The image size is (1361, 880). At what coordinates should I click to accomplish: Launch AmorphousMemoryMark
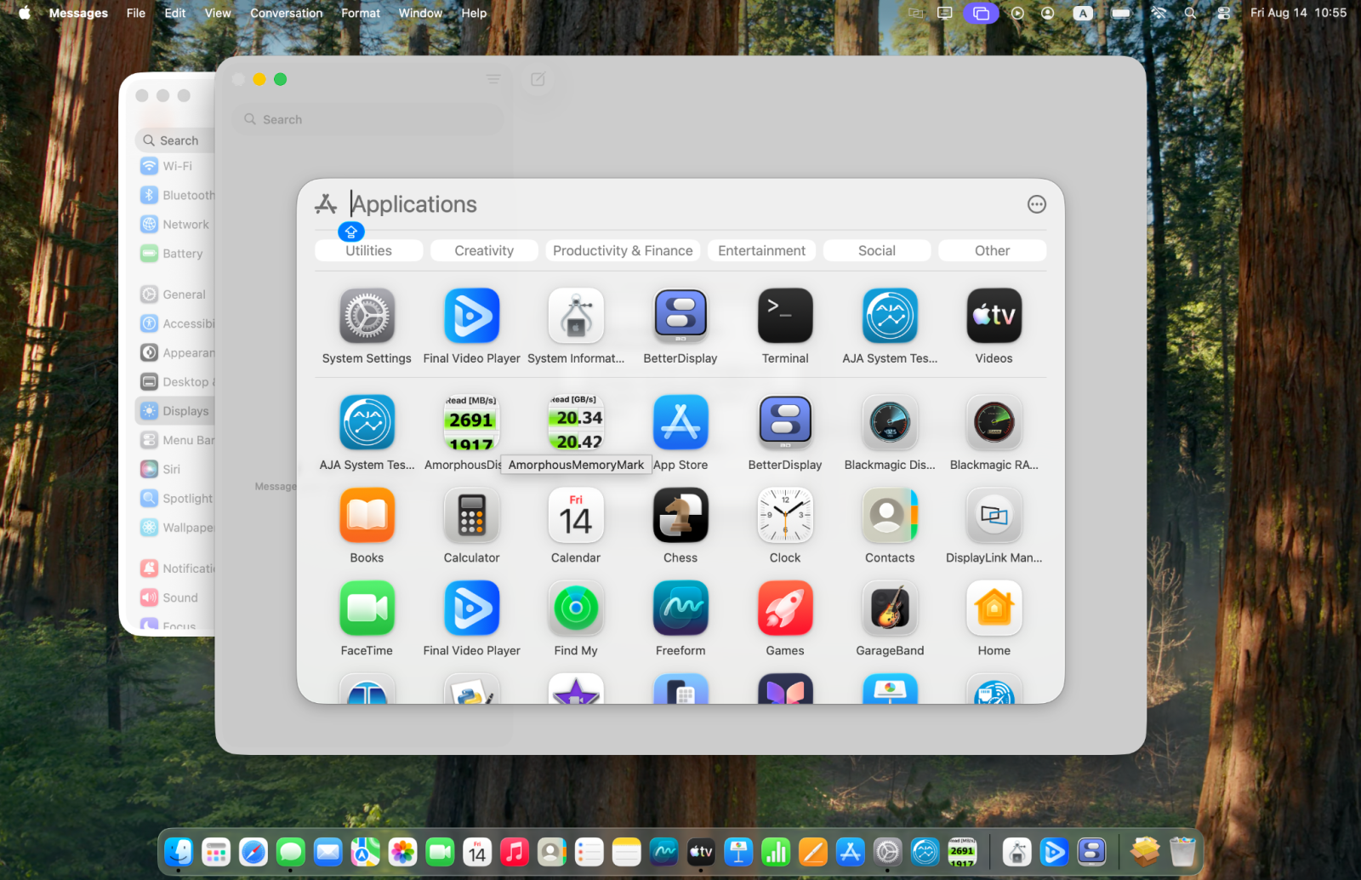(576, 422)
